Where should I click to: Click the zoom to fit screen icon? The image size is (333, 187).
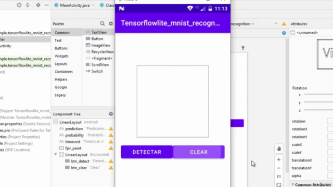tap(279, 185)
